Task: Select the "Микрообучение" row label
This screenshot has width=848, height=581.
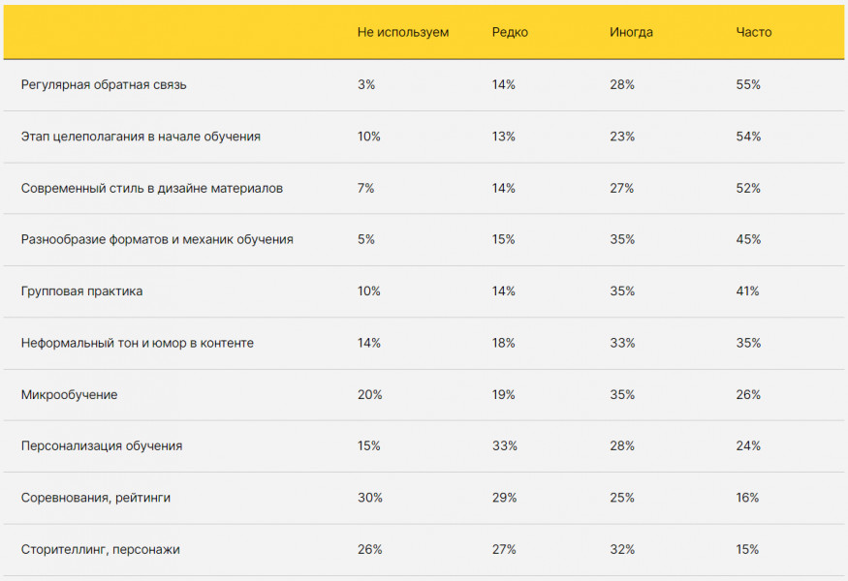Action: [x=70, y=395]
